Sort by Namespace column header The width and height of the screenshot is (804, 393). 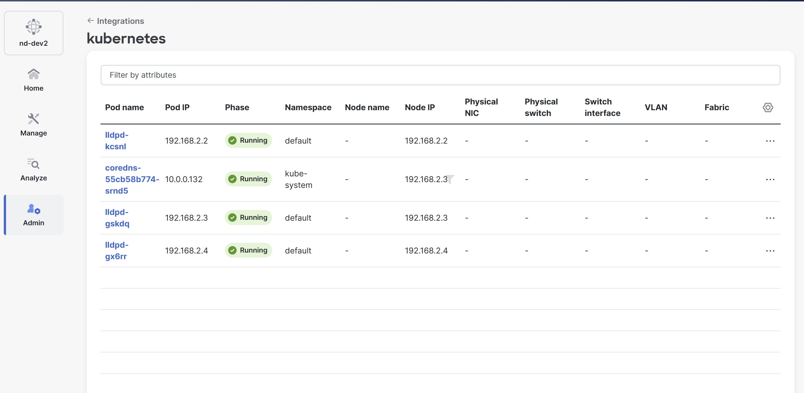pos(308,108)
